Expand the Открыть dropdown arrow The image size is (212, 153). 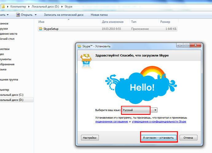click(x=36, y=15)
